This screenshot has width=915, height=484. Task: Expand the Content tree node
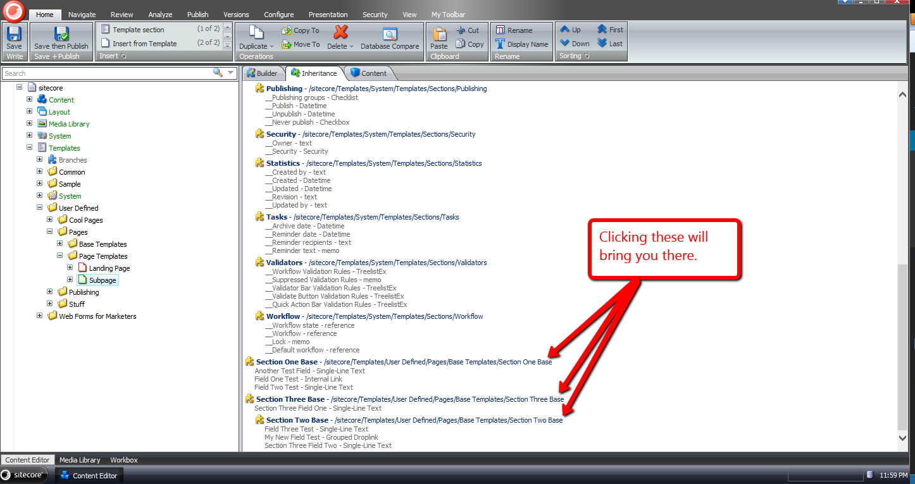tap(29, 99)
